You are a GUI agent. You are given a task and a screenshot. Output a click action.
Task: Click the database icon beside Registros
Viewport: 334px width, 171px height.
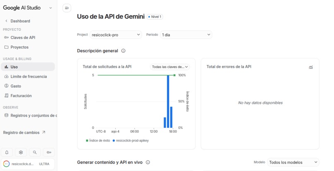pyautogui.click(x=6, y=115)
